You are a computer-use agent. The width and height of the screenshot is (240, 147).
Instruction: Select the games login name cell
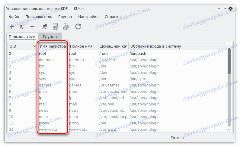53,85
